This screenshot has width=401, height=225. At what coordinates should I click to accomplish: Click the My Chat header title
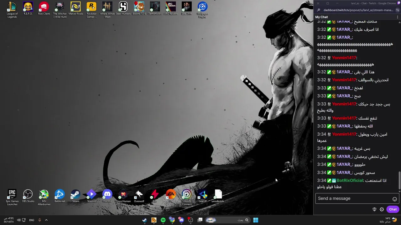pos(321,17)
